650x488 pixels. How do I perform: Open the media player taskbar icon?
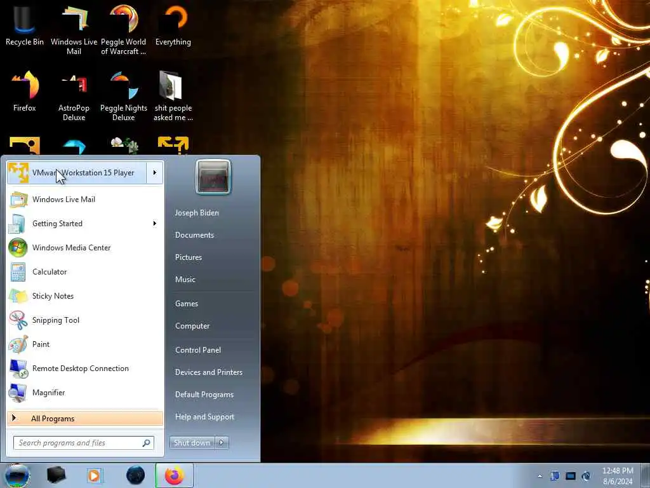95,475
